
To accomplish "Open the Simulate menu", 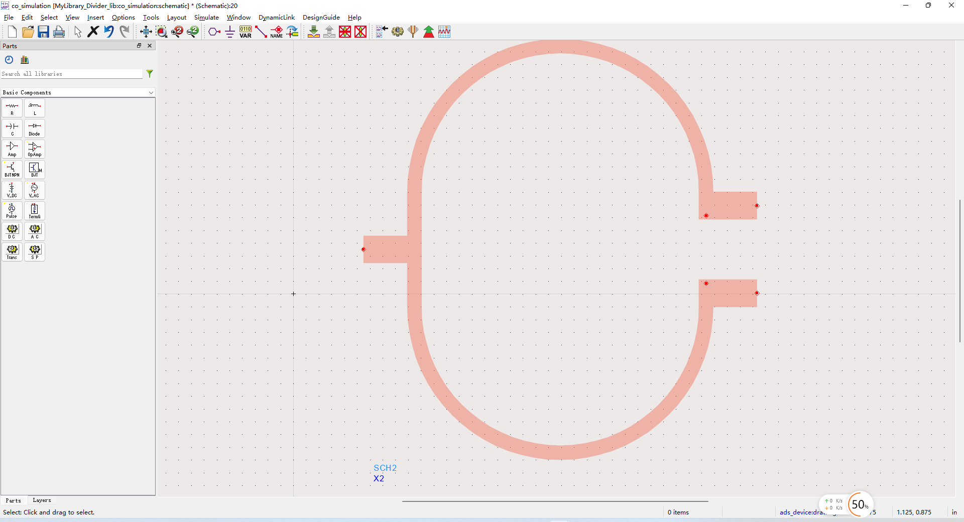I will [206, 18].
